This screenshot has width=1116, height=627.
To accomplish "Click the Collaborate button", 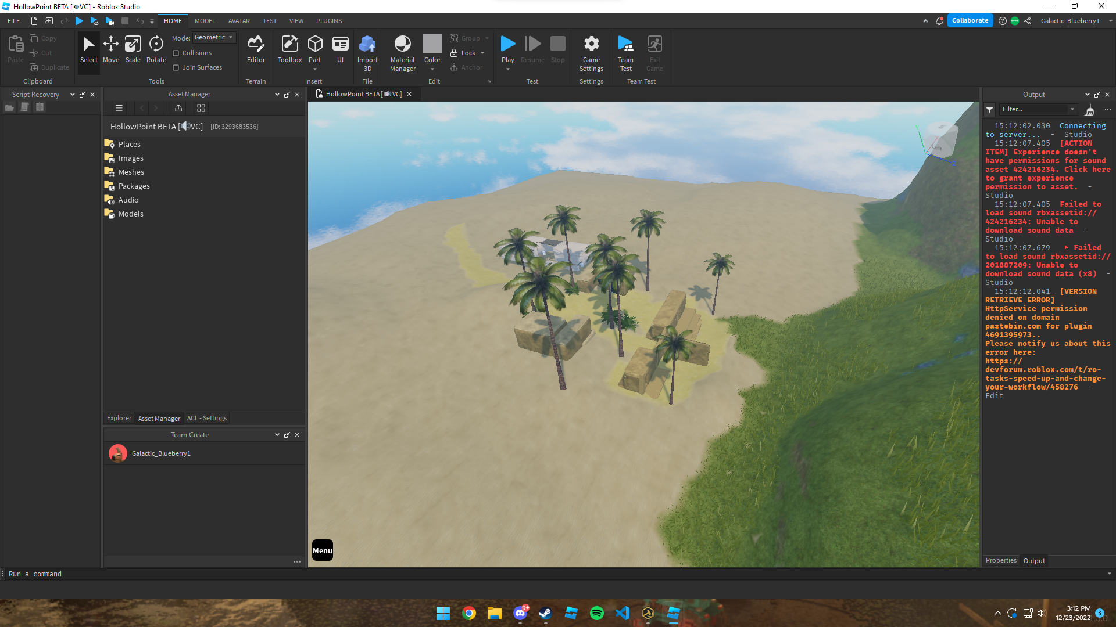I will point(970,20).
